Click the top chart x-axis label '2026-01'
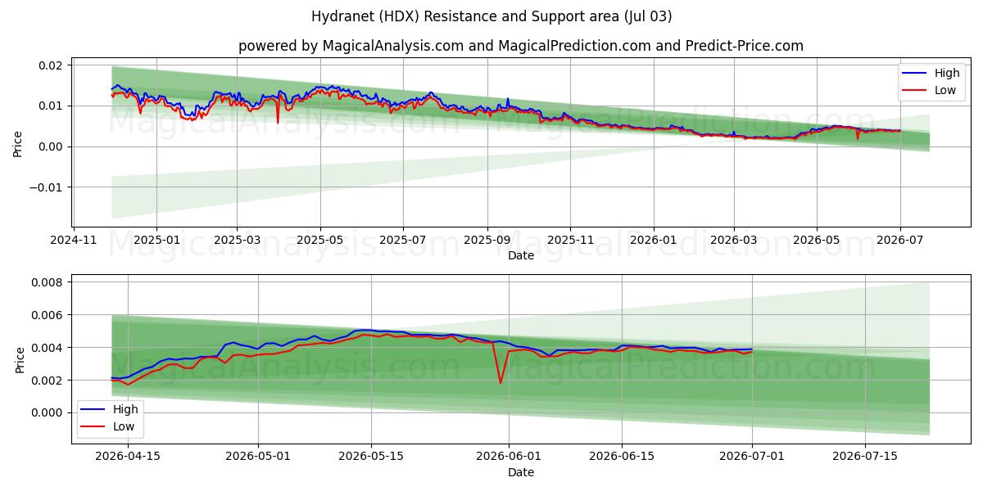Screen dimensions: 983x491 pos(654,241)
